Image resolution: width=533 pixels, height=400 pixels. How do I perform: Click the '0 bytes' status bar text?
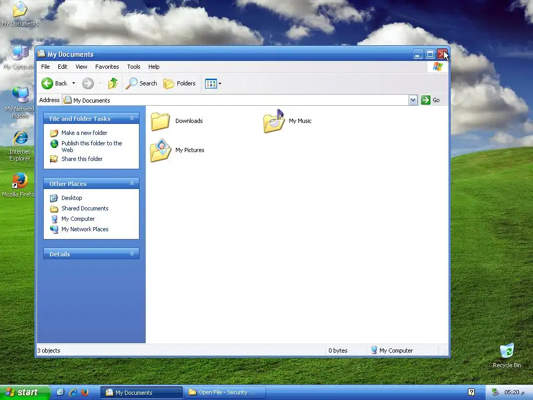[338, 351]
